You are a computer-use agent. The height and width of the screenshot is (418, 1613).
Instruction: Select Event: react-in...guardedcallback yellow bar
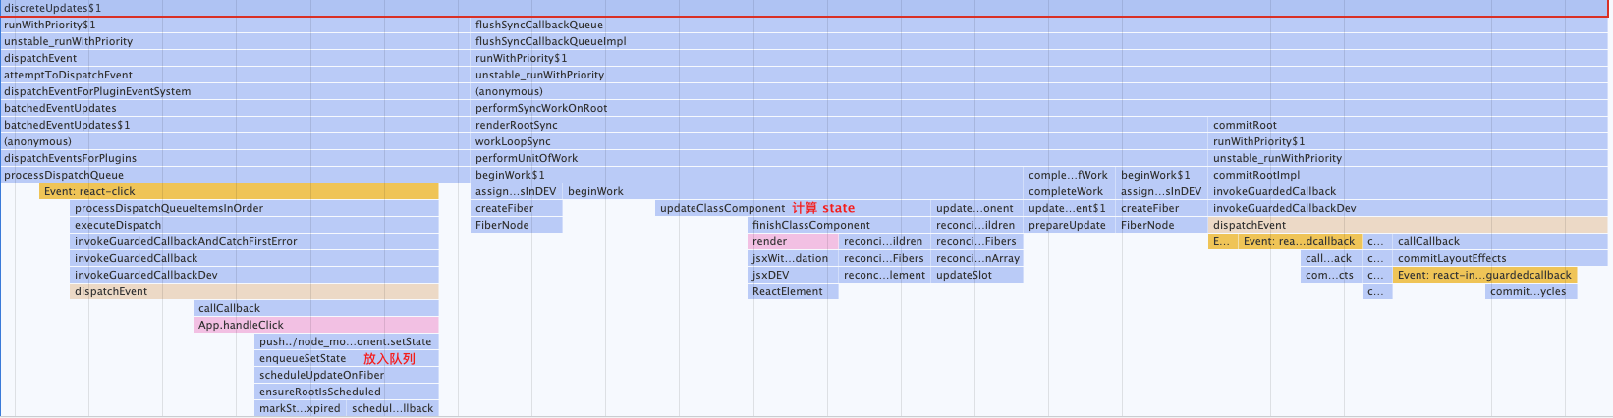click(x=1484, y=275)
